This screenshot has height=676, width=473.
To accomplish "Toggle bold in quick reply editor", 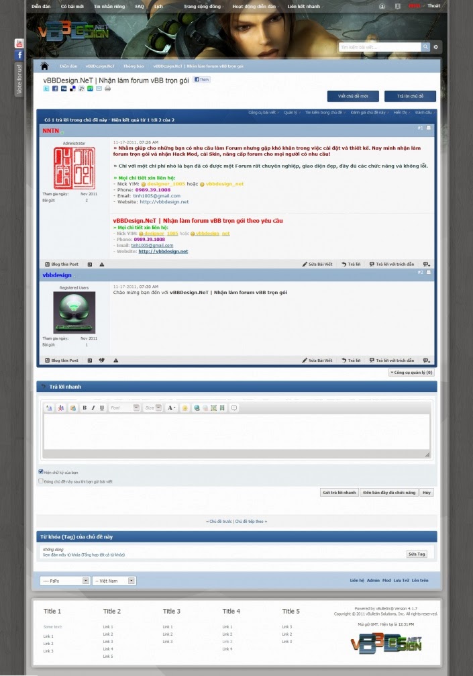I will click(x=85, y=408).
